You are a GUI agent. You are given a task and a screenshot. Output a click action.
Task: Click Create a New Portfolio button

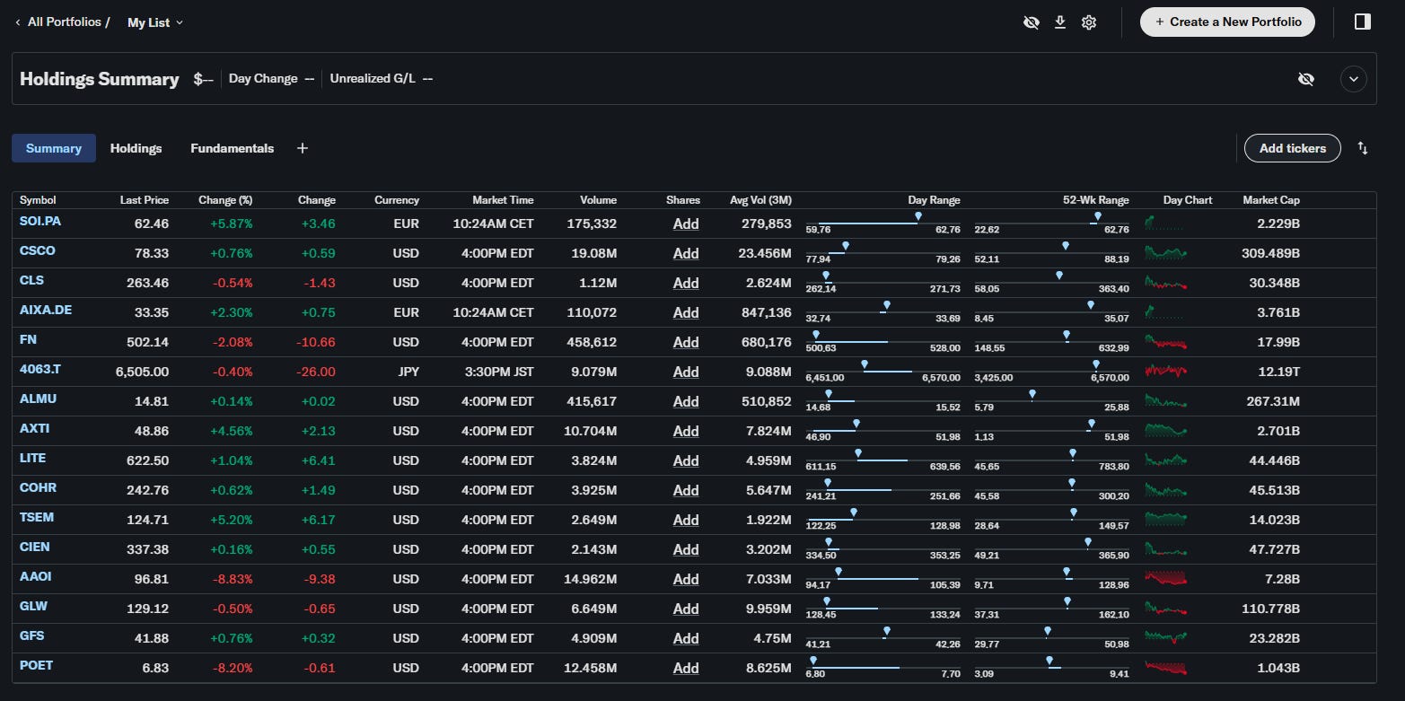[x=1227, y=22]
